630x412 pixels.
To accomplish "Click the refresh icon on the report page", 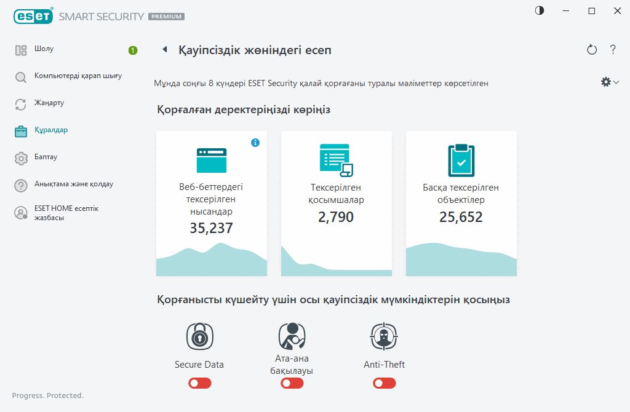I will (x=591, y=50).
